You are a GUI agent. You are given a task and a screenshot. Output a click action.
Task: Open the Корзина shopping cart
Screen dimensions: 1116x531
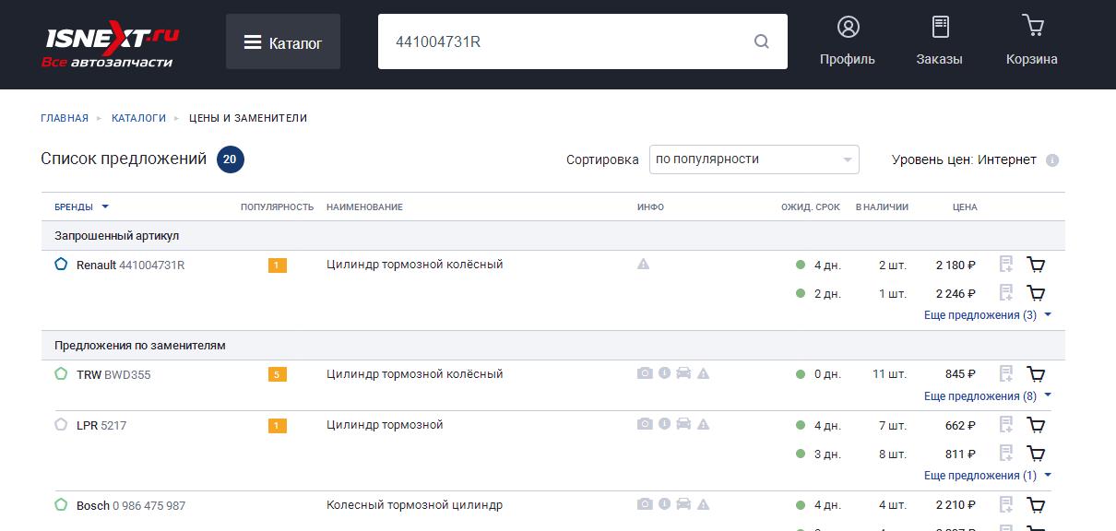pyautogui.click(x=1032, y=26)
